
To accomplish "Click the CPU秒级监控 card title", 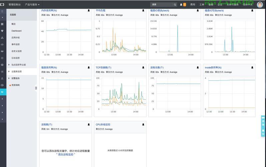I will tap(103, 125).
